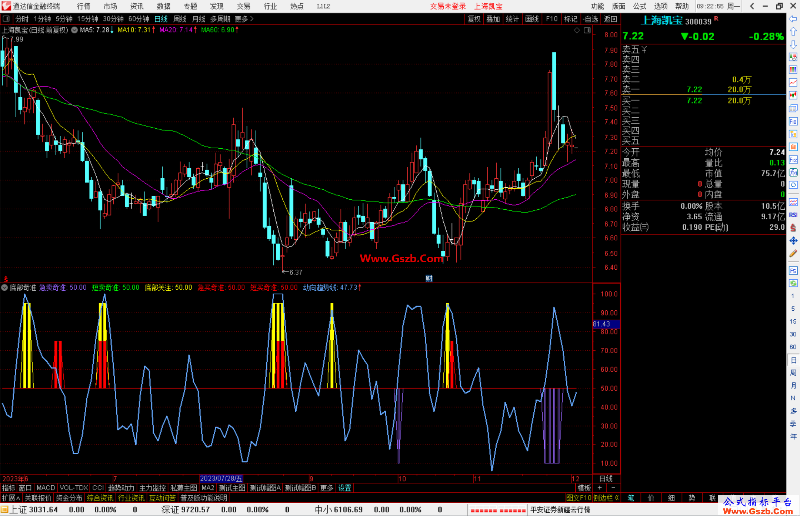Screen dimensions: 800x516
Task: Switch to the candlestick chart icon
Action: (793, 95)
